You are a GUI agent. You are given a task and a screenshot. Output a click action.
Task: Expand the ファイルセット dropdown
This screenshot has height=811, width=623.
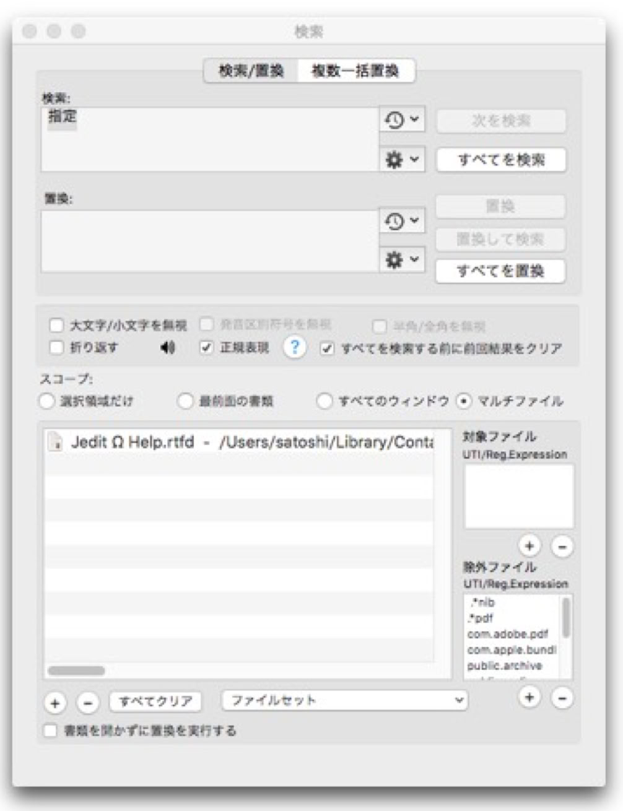(344, 700)
